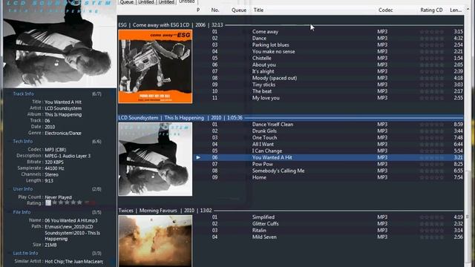Sort playlist by the Title column header
Image resolution: width=475 pixels, height=267 pixels.
coord(258,10)
